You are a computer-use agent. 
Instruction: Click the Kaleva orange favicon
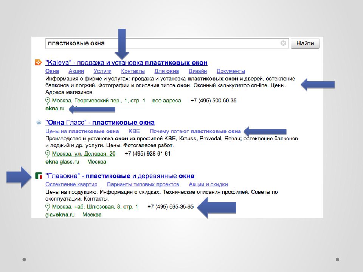(38, 62)
